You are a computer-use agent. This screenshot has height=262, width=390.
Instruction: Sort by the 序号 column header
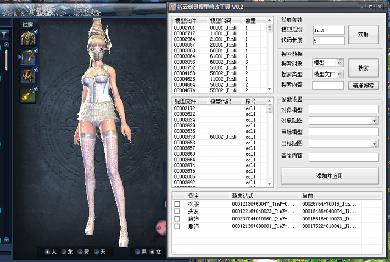pos(252,101)
